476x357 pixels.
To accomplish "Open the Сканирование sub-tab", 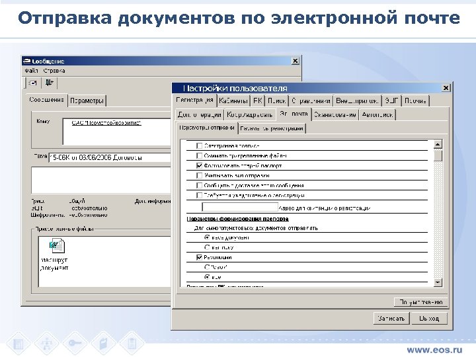I will click(x=335, y=115).
